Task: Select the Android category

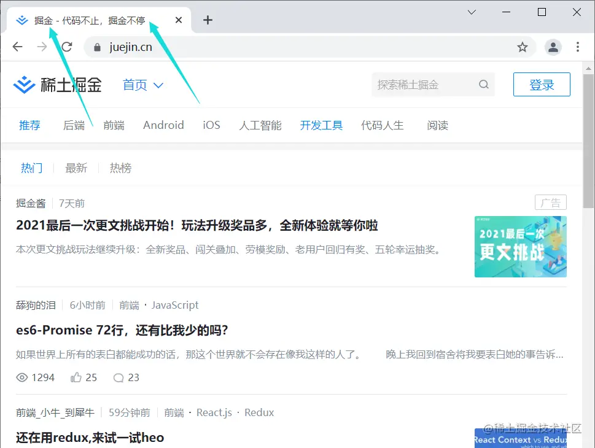Action: (163, 125)
